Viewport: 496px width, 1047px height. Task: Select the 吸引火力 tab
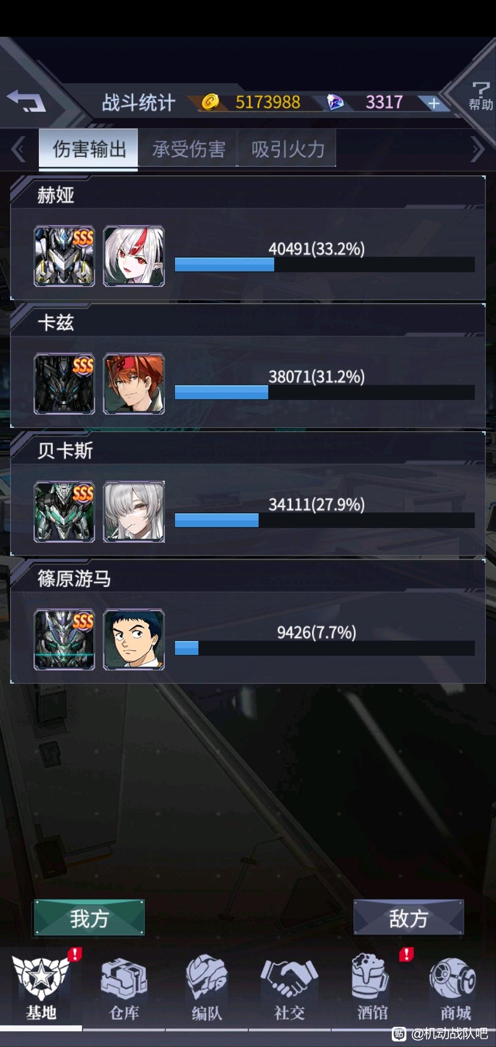point(287,148)
